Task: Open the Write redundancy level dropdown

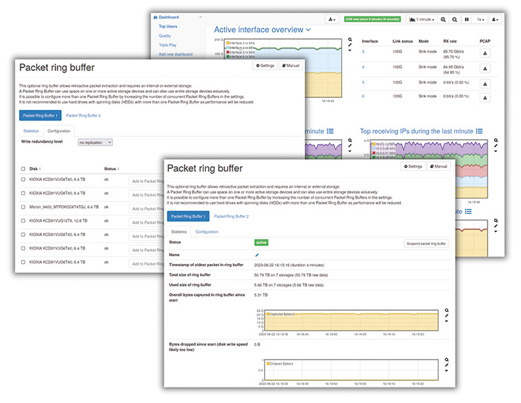Action: [x=94, y=143]
